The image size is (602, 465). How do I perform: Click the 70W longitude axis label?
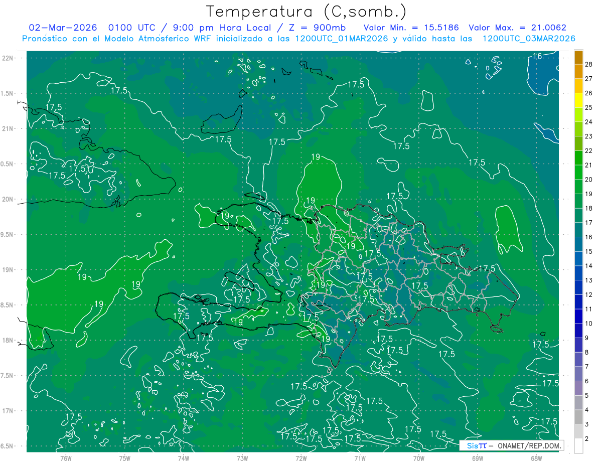tap(419, 458)
